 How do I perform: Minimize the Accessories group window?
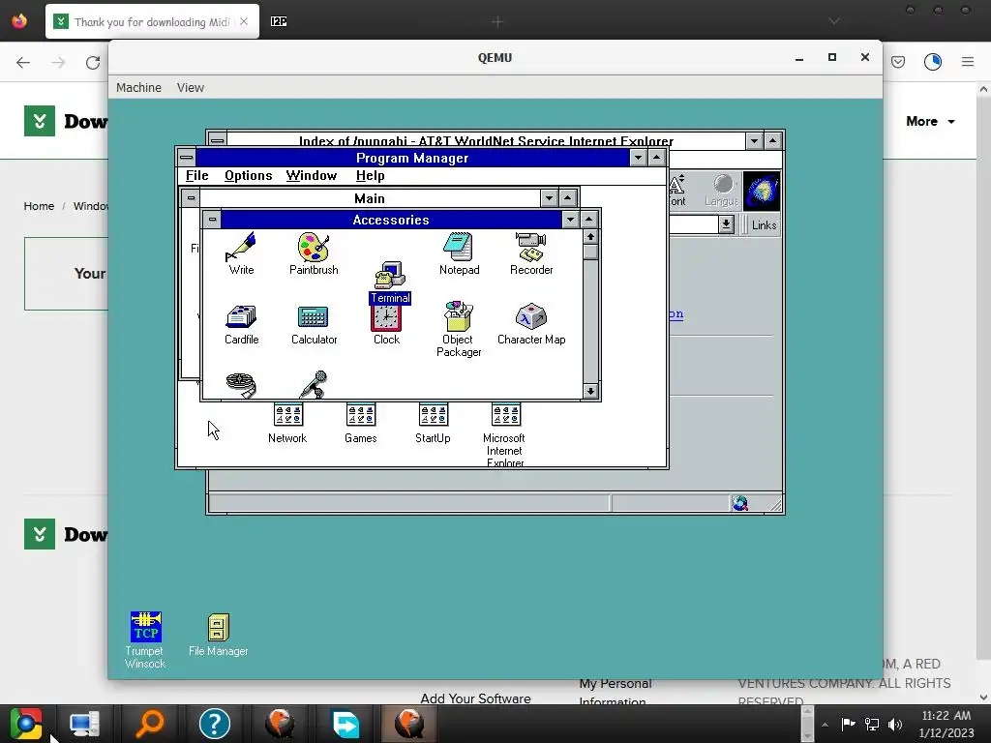[570, 220]
